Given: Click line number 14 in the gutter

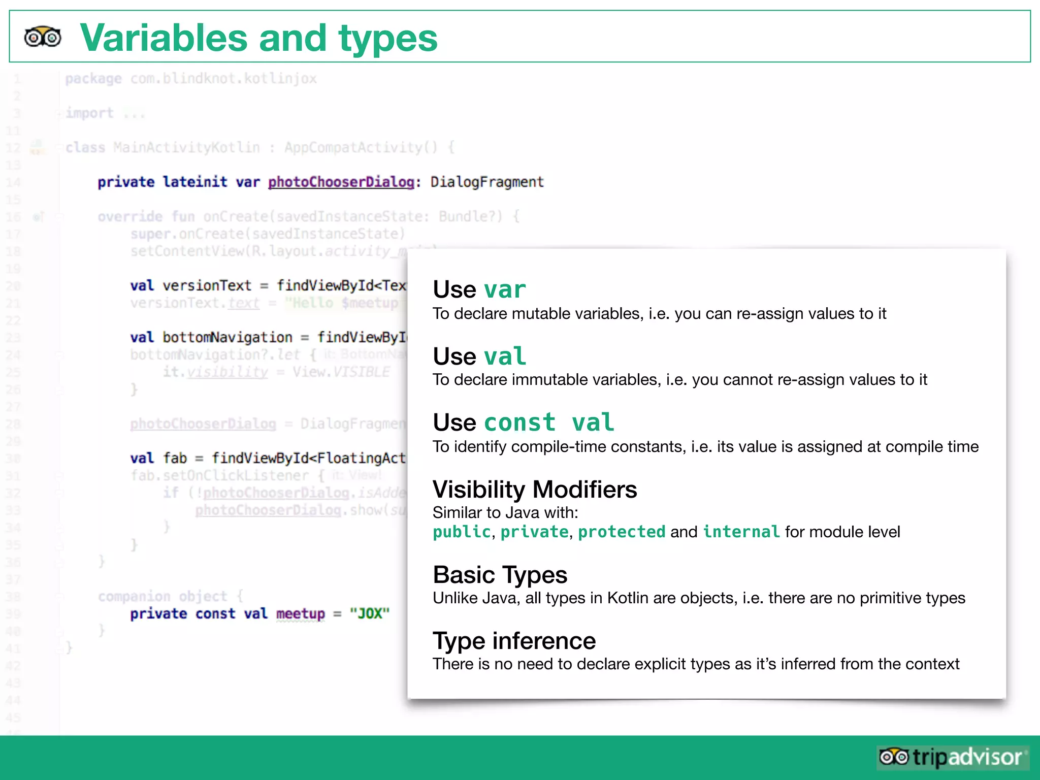Looking at the screenshot, I should pyautogui.click(x=14, y=182).
